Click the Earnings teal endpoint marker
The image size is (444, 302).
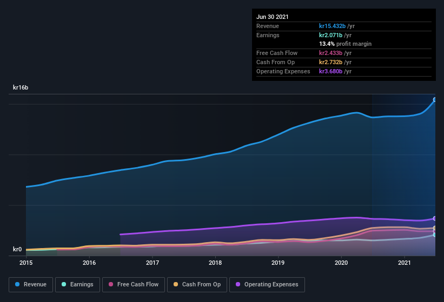tap(435, 235)
